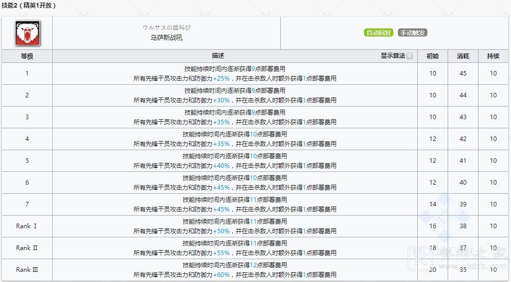The image size is (511, 282).
Task: Click the gray 手动触发 tag
Action: pos(412,33)
